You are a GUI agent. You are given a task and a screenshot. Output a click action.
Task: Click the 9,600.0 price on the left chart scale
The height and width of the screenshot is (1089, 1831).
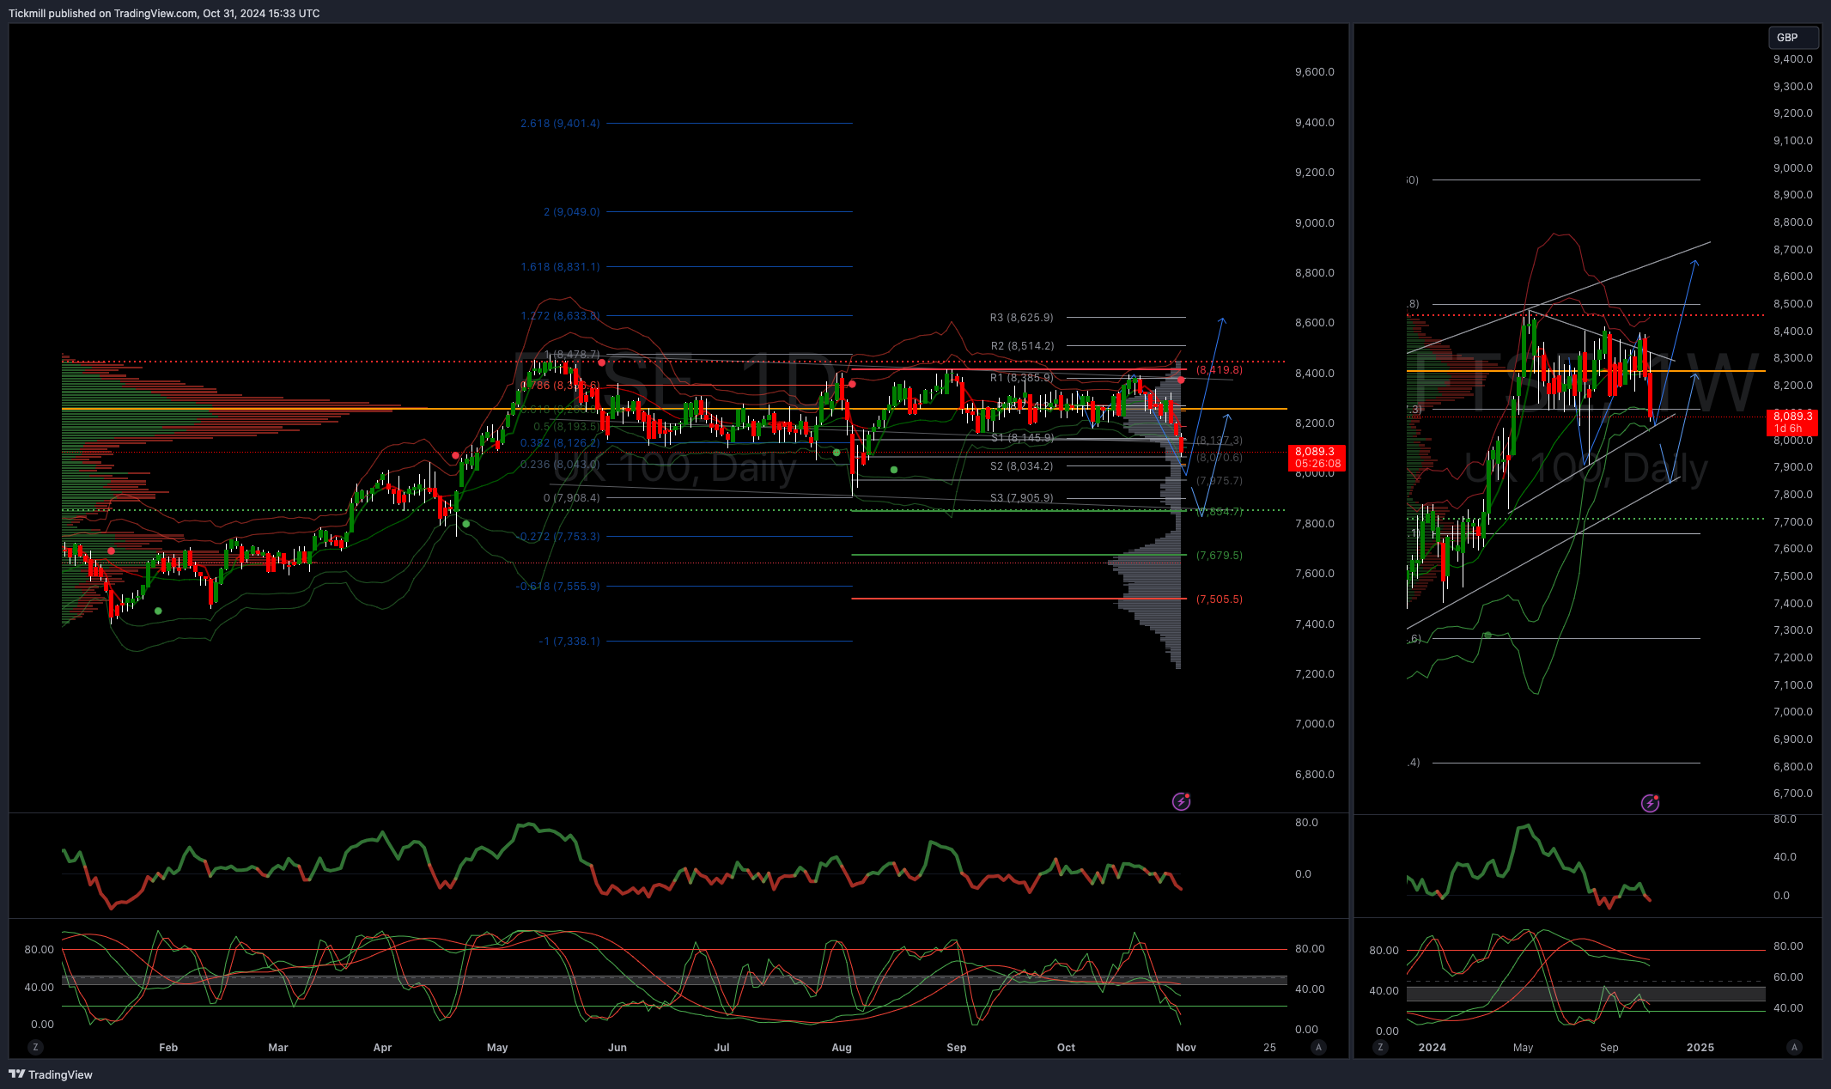(x=1315, y=71)
